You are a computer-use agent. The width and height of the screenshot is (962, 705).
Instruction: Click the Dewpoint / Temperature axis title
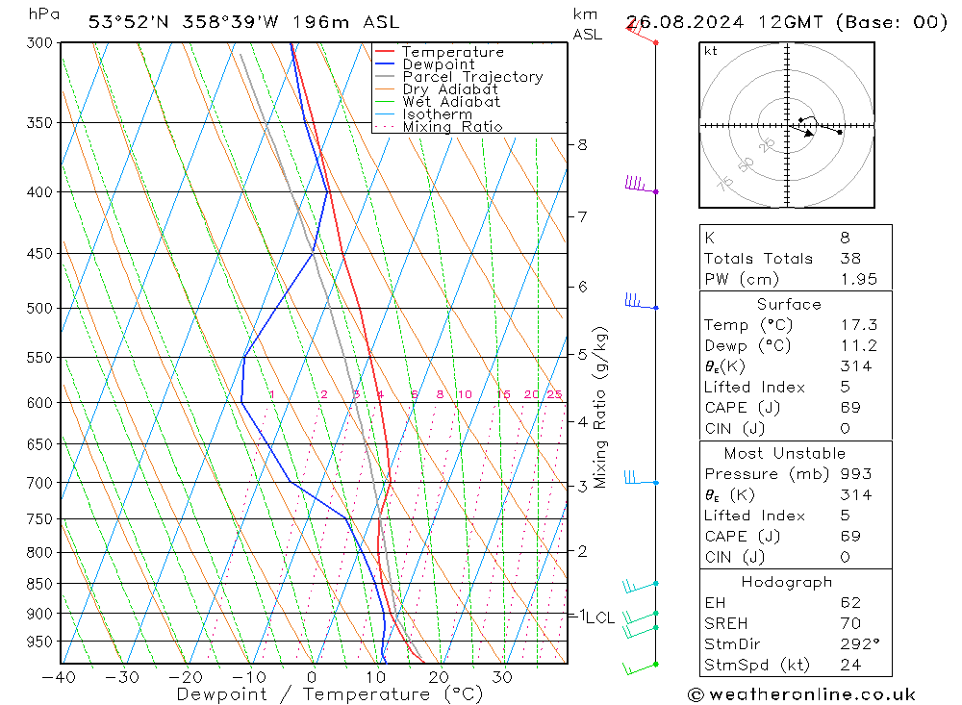(329, 694)
